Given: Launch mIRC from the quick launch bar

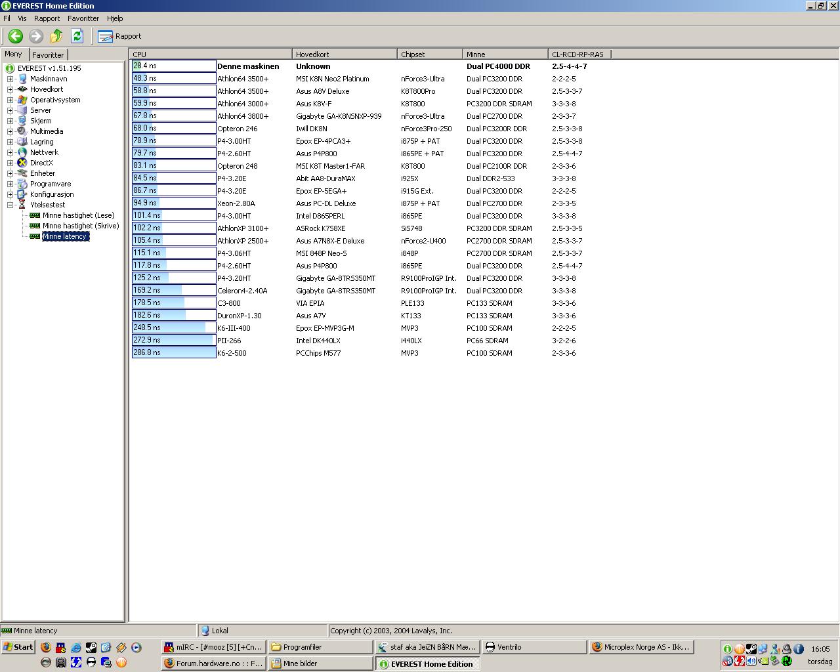Looking at the screenshot, I should pyautogui.click(x=60, y=647).
